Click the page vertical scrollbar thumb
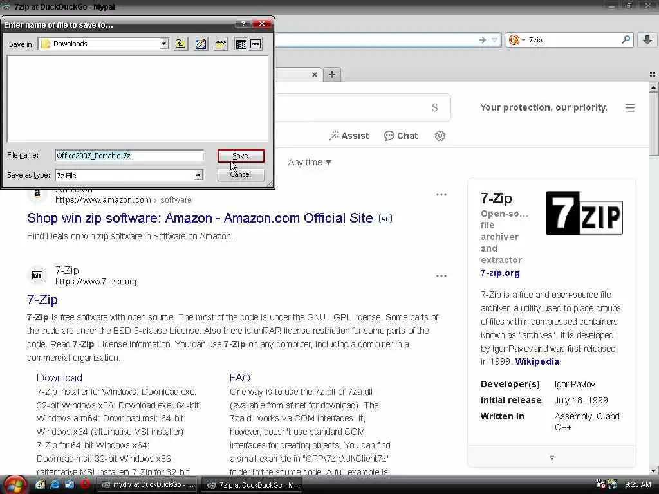Image resolution: width=659 pixels, height=494 pixels. coord(653,124)
